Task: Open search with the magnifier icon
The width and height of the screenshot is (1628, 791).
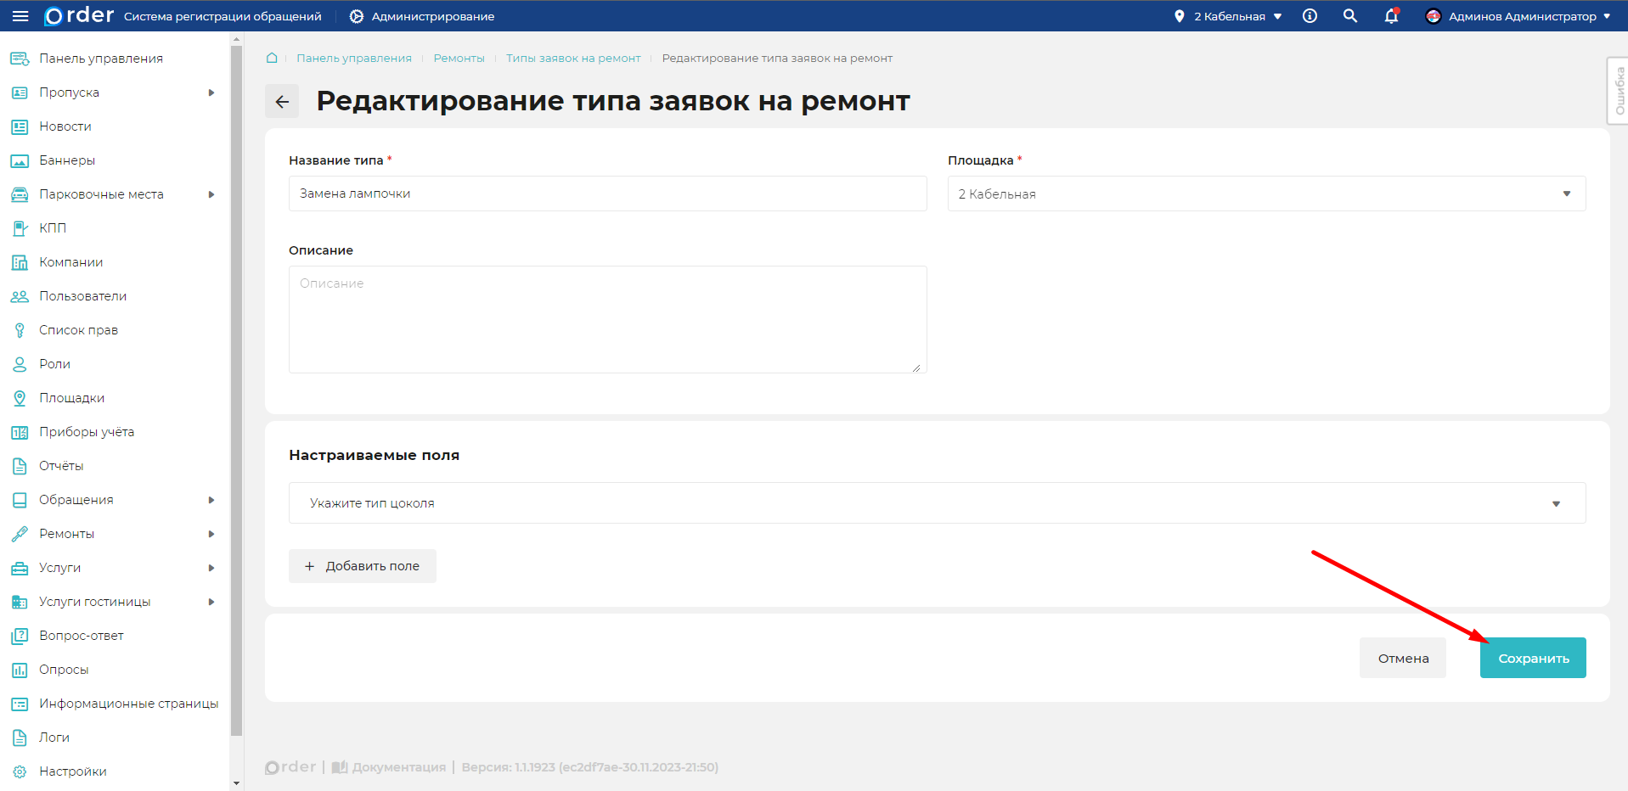Action: (1349, 16)
